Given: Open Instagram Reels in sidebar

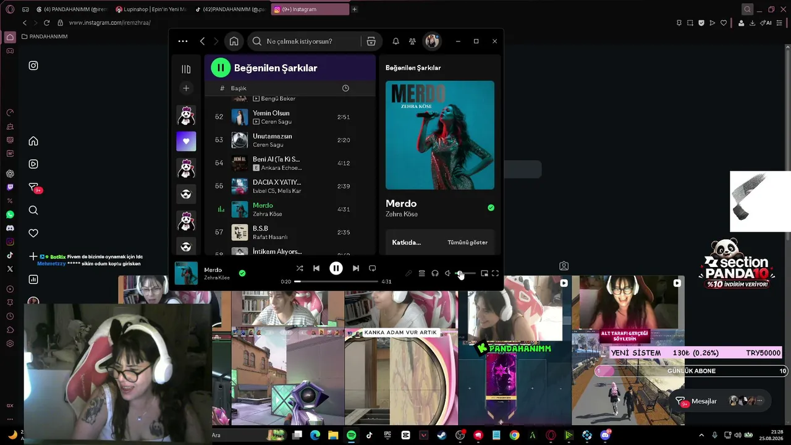Looking at the screenshot, I should (x=33, y=164).
